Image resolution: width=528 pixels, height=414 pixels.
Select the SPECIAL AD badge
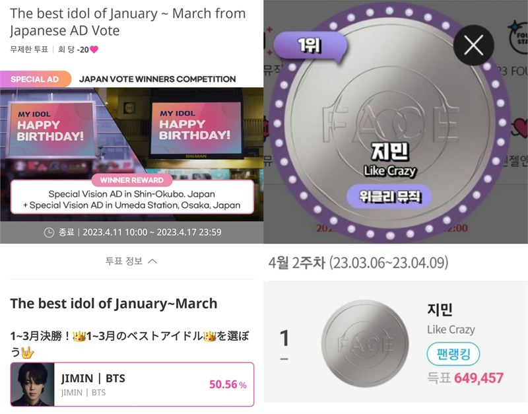(36, 79)
